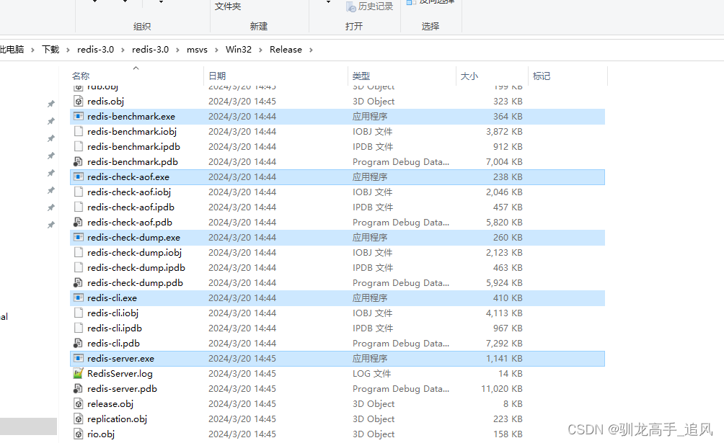This screenshot has height=443, width=724.
Task: Click the redis-check-dump.pdb file icon
Action: [79, 283]
